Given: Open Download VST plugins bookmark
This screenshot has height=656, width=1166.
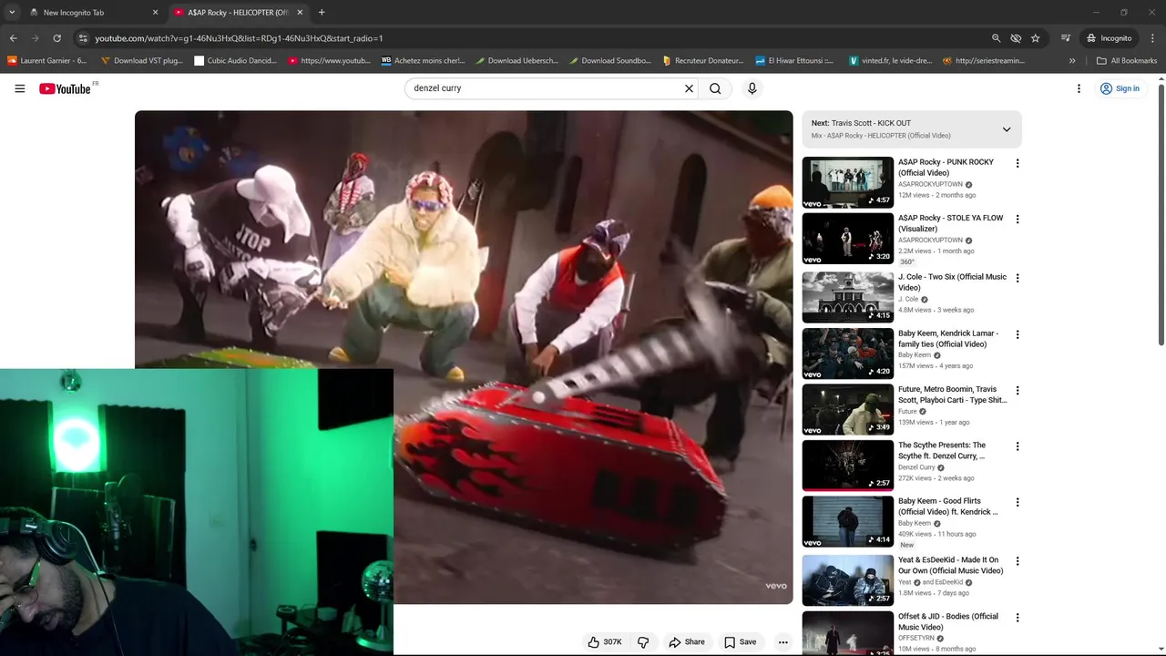Looking at the screenshot, I should click(141, 61).
